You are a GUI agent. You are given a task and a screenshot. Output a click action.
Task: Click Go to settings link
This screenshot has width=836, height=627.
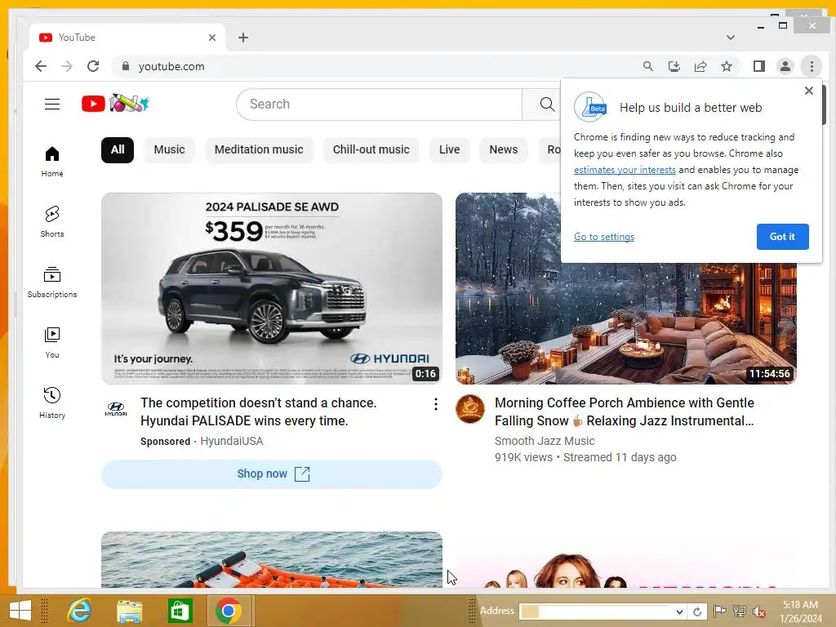click(x=604, y=237)
